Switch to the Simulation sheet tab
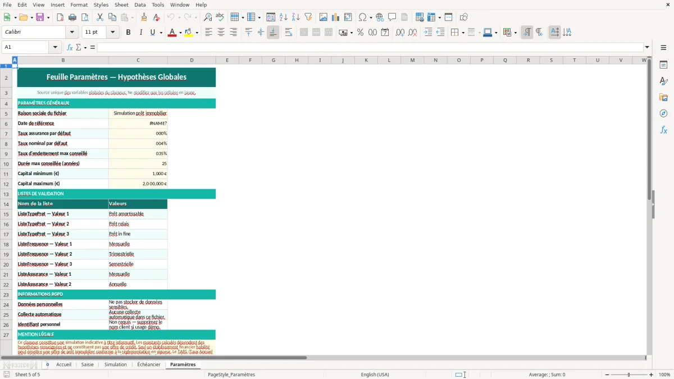 point(115,365)
